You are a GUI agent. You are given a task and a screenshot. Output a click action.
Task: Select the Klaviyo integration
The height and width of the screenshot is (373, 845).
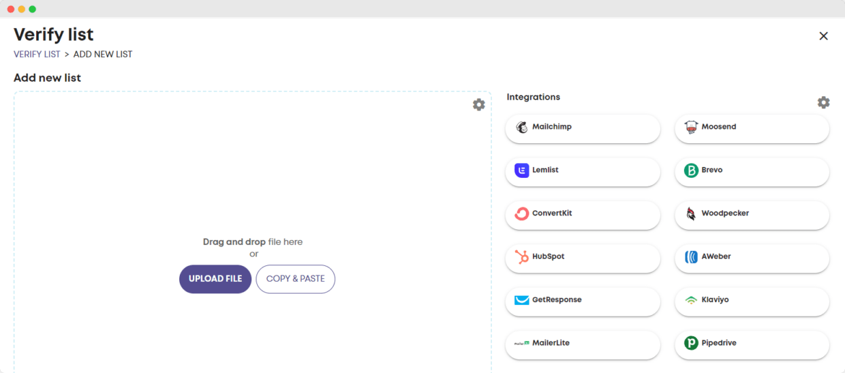coord(751,301)
